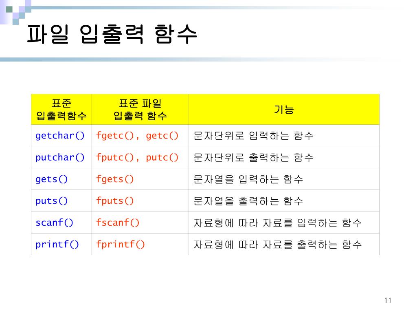The width and height of the screenshot is (417, 313).
Task: Click the scanf() cell
Action: pos(61,223)
